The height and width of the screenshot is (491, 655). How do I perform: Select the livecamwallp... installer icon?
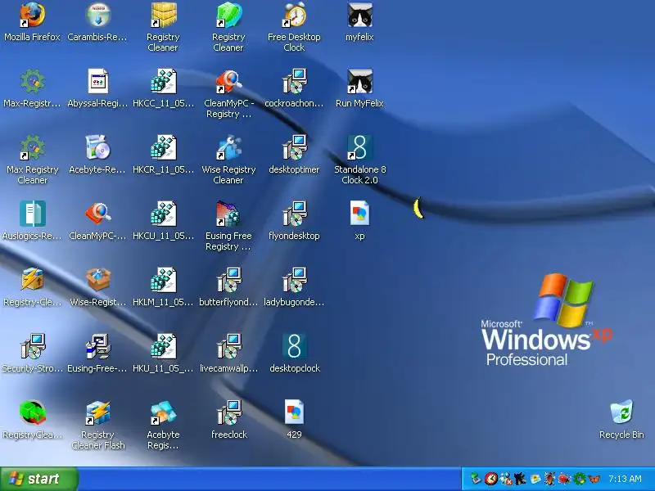point(228,346)
